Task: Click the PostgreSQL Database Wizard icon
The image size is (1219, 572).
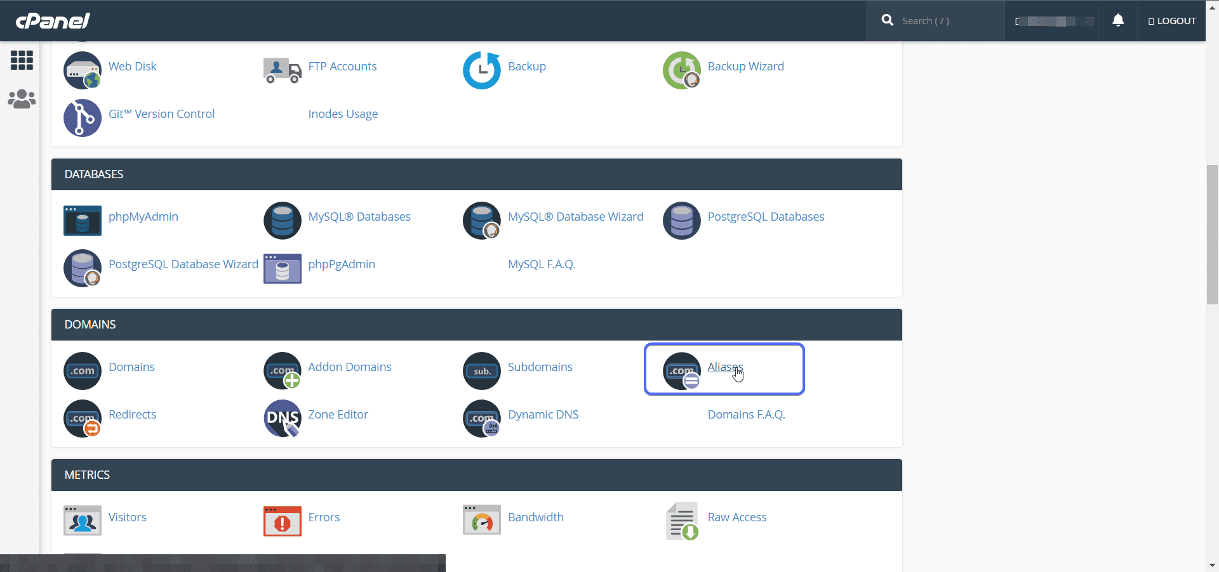Action: pos(83,268)
